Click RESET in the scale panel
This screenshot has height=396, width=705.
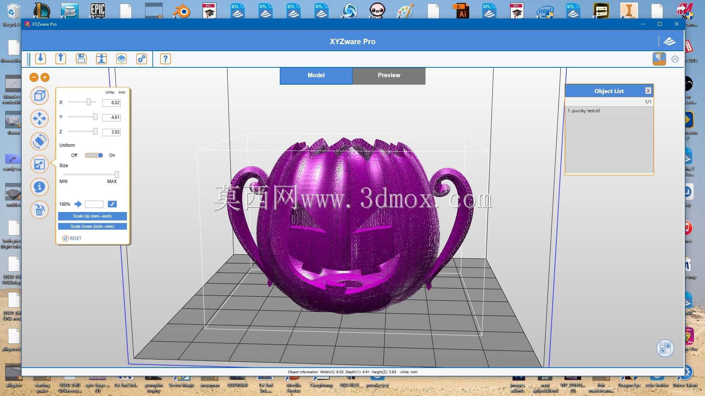72,238
